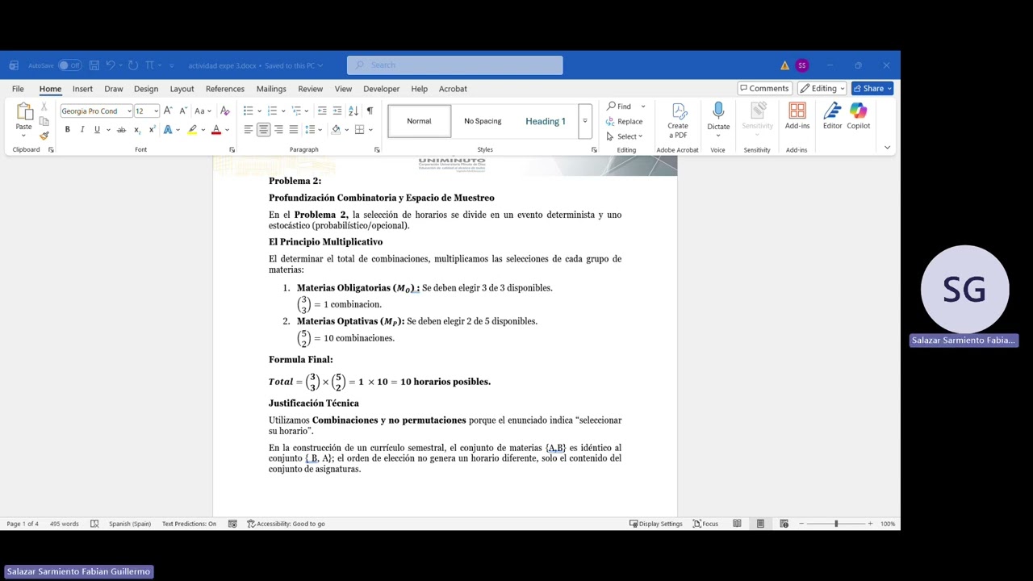Click text highlight color marker
The image size is (1033, 581).
coord(192,129)
